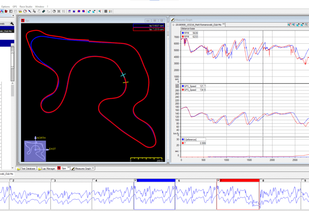The height and width of the screenshot is (211, 309).
Task: Open the Test Database tab
Action: pos(26,168)
